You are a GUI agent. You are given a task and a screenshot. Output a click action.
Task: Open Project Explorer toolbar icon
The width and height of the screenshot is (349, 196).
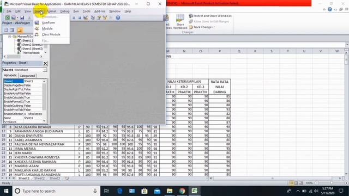click(x=93, y=17)
